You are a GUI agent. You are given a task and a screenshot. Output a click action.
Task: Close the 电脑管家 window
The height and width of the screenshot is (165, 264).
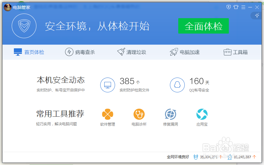(x=257, y=7)
